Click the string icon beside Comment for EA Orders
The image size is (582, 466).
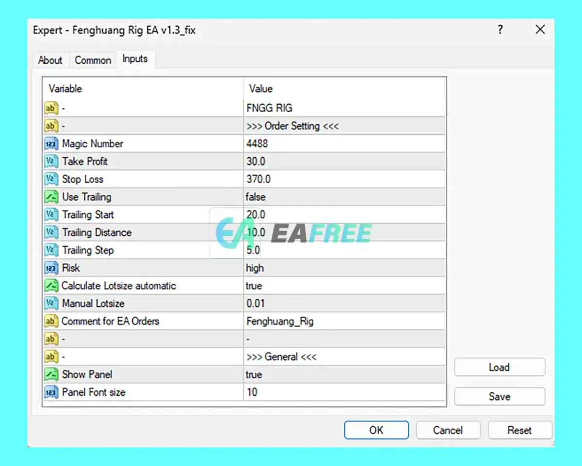pos(51,321)
